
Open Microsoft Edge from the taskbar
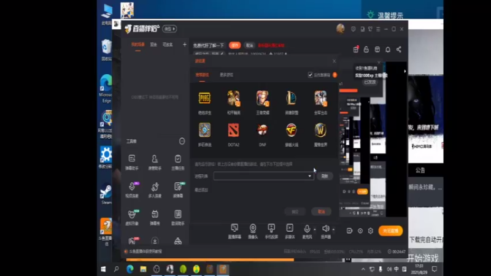[130, 269]
